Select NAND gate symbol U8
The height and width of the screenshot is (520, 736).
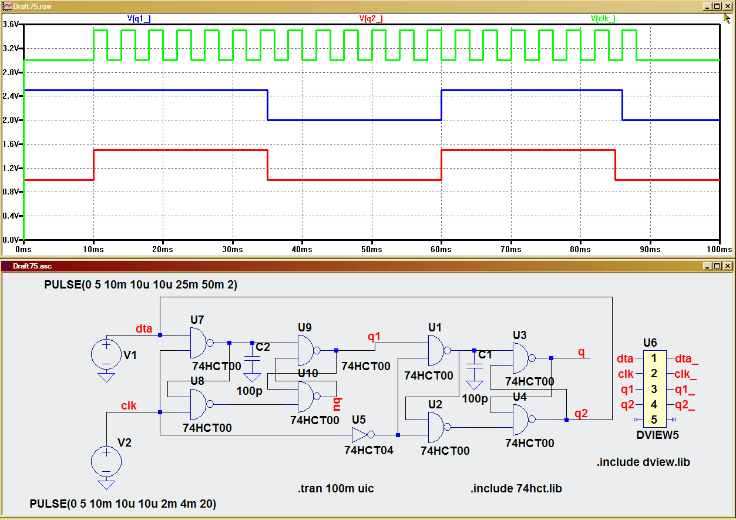(201, 404)
